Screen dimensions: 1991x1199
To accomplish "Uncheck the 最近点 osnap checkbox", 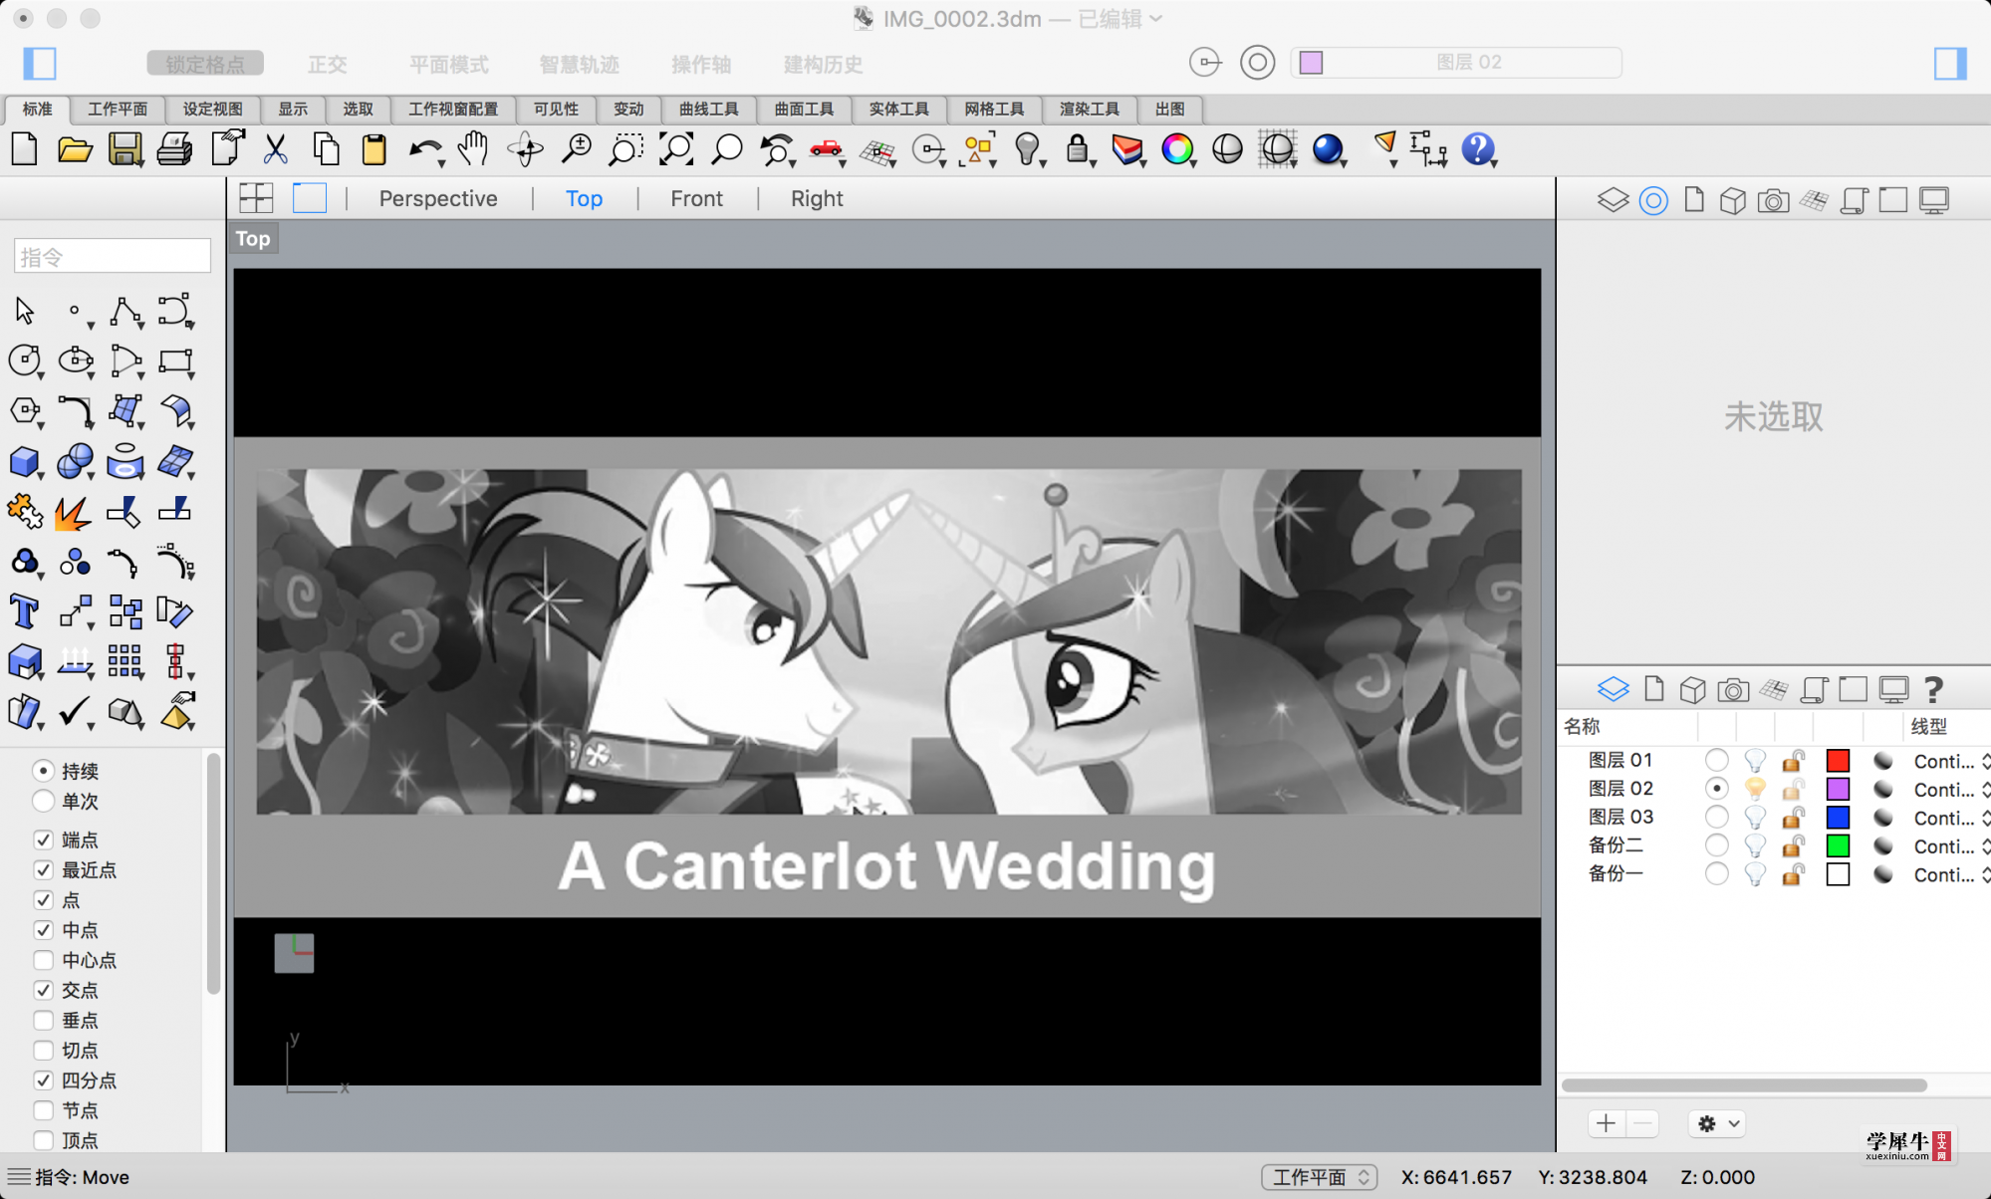I will click(43, 870).
